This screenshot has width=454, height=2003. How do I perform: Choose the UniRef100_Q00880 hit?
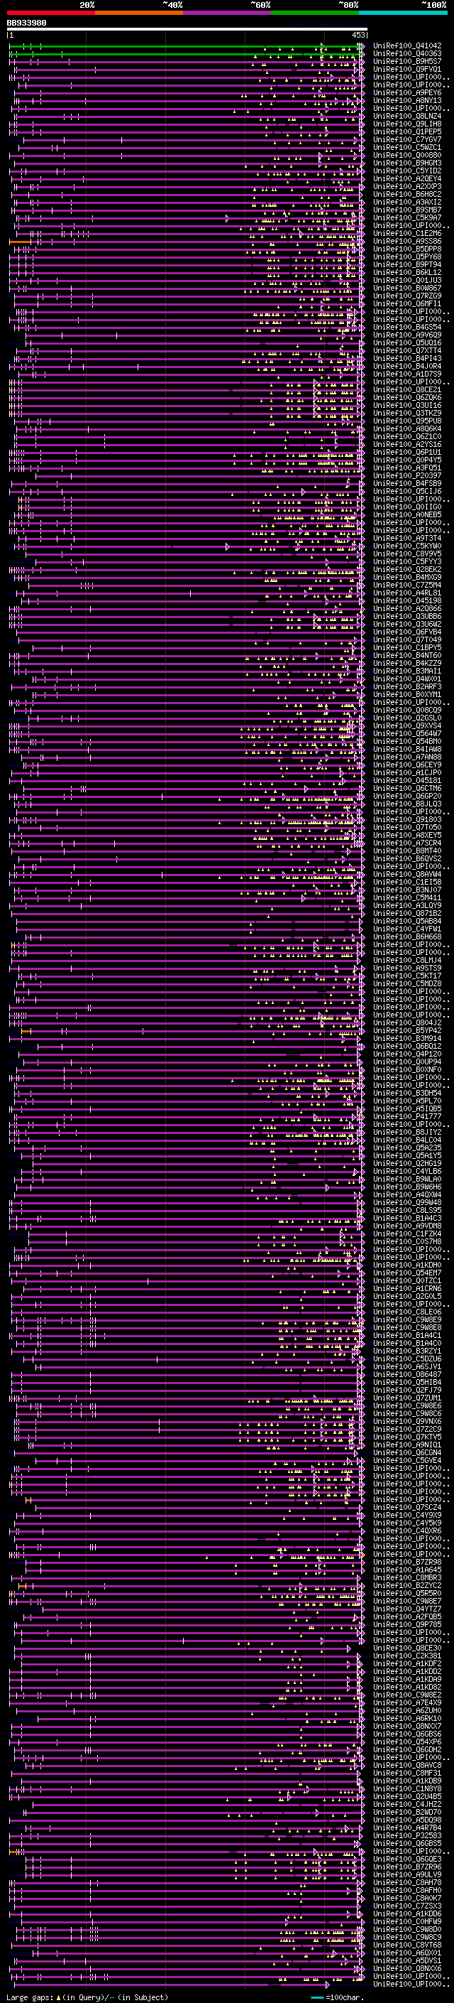coord(407,155)
